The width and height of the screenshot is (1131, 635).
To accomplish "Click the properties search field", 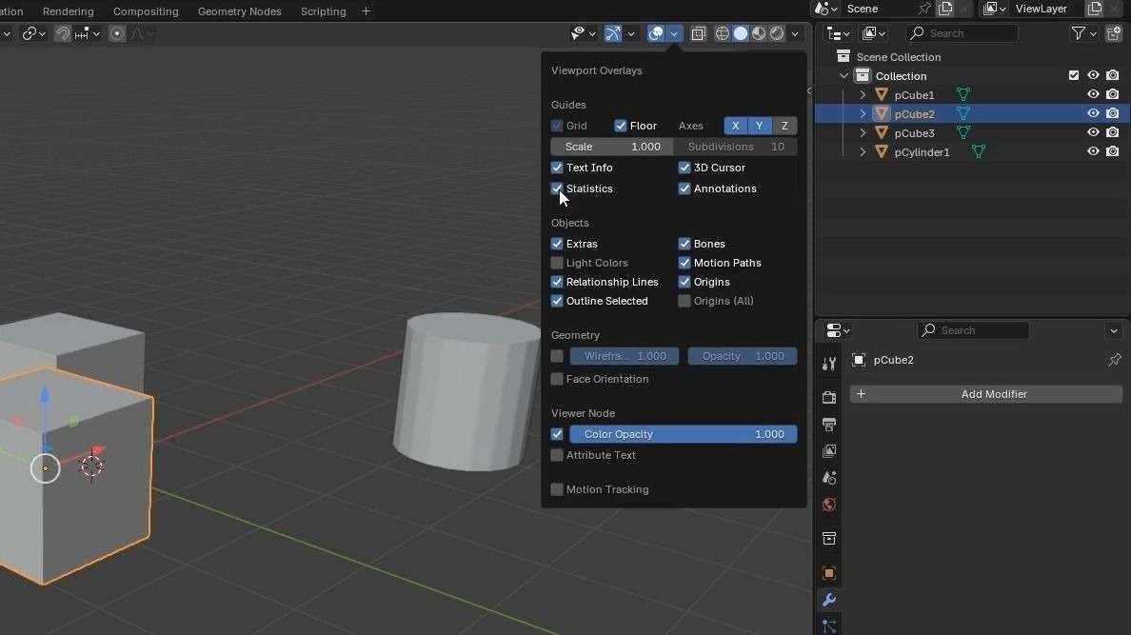I will coord(973,330).
